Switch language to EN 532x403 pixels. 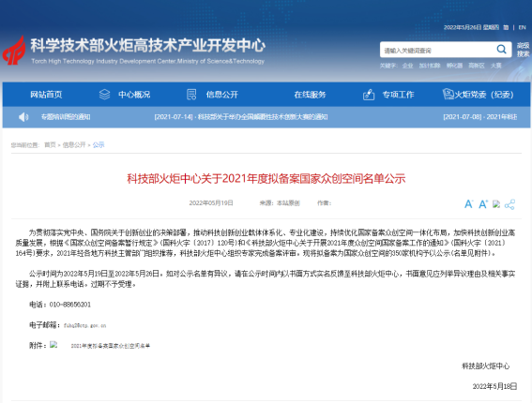(523, 27)
